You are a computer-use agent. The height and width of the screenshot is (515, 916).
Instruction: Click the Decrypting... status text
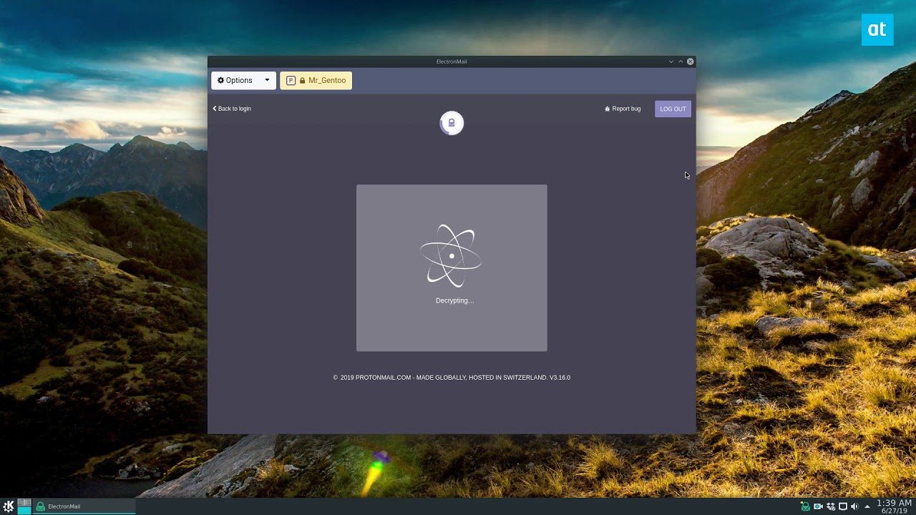click(454, 300)
